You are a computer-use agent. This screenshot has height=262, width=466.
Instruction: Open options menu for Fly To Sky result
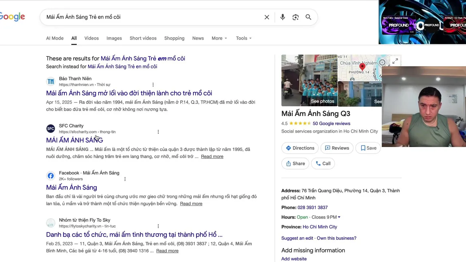(158, 226)
